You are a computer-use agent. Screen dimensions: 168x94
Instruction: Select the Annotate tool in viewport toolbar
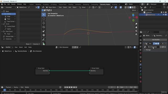[x=44, y=40]
